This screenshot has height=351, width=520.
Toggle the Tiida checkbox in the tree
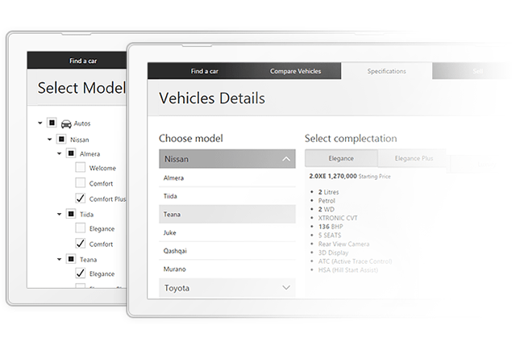(71, 214)
